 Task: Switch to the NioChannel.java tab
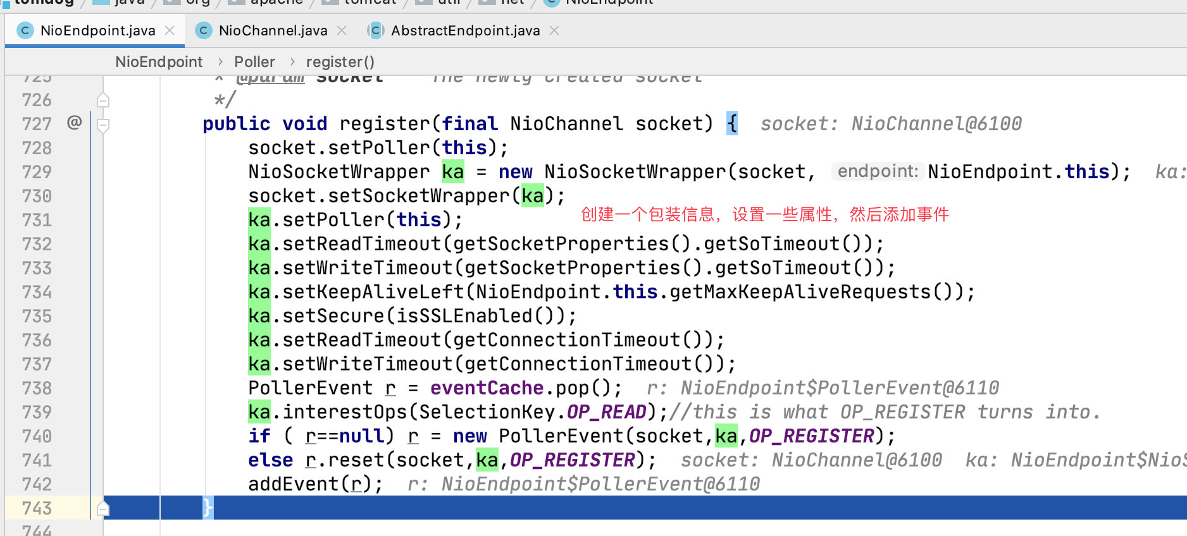coord(273,30)
